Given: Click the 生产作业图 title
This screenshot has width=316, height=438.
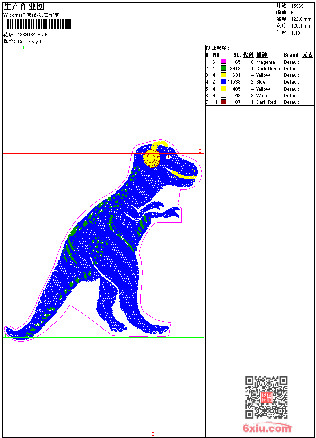Looking at the screenshot, I should 24,6.
